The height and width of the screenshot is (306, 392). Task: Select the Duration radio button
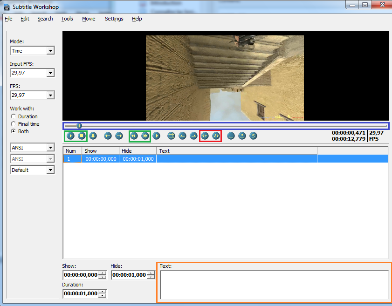tap(14, 116)
